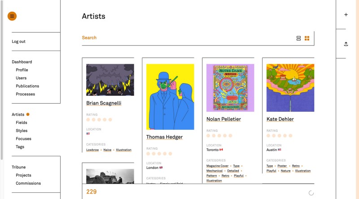This screenshot has height=199, width=359.
Task: Set Nolan Pelletier rating's first dot
Action: pos(209,135)
